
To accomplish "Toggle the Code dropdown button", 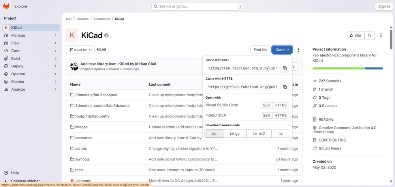I will click(x=282, y=50).
